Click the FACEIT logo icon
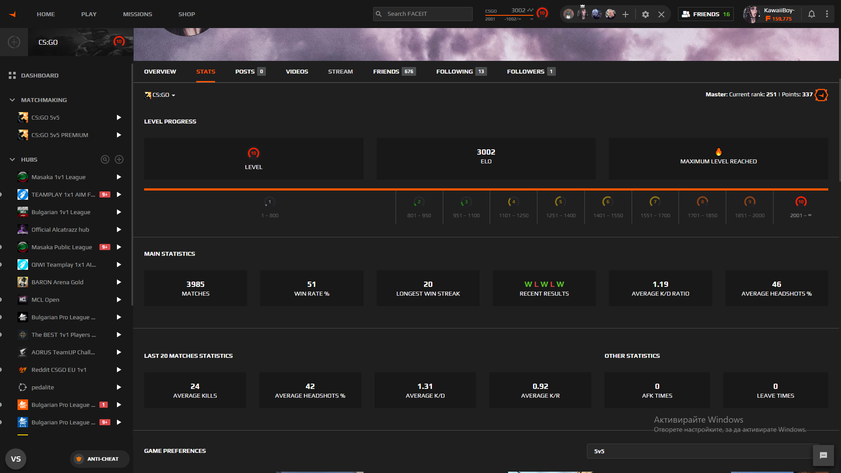 point(12,14)
